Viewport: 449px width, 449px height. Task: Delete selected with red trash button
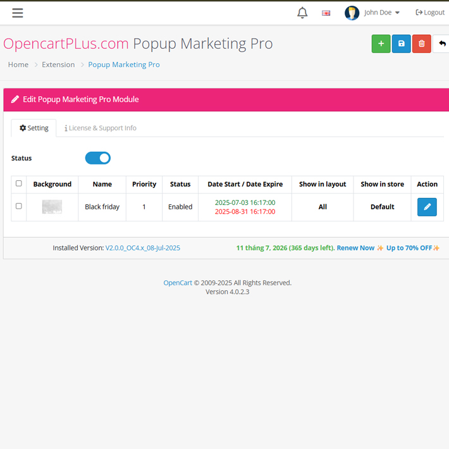click(422, 44)
